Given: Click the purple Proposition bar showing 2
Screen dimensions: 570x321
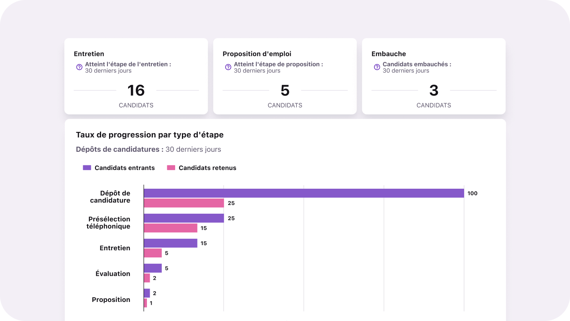Looking at the screenshot, I should click(147, 293).
